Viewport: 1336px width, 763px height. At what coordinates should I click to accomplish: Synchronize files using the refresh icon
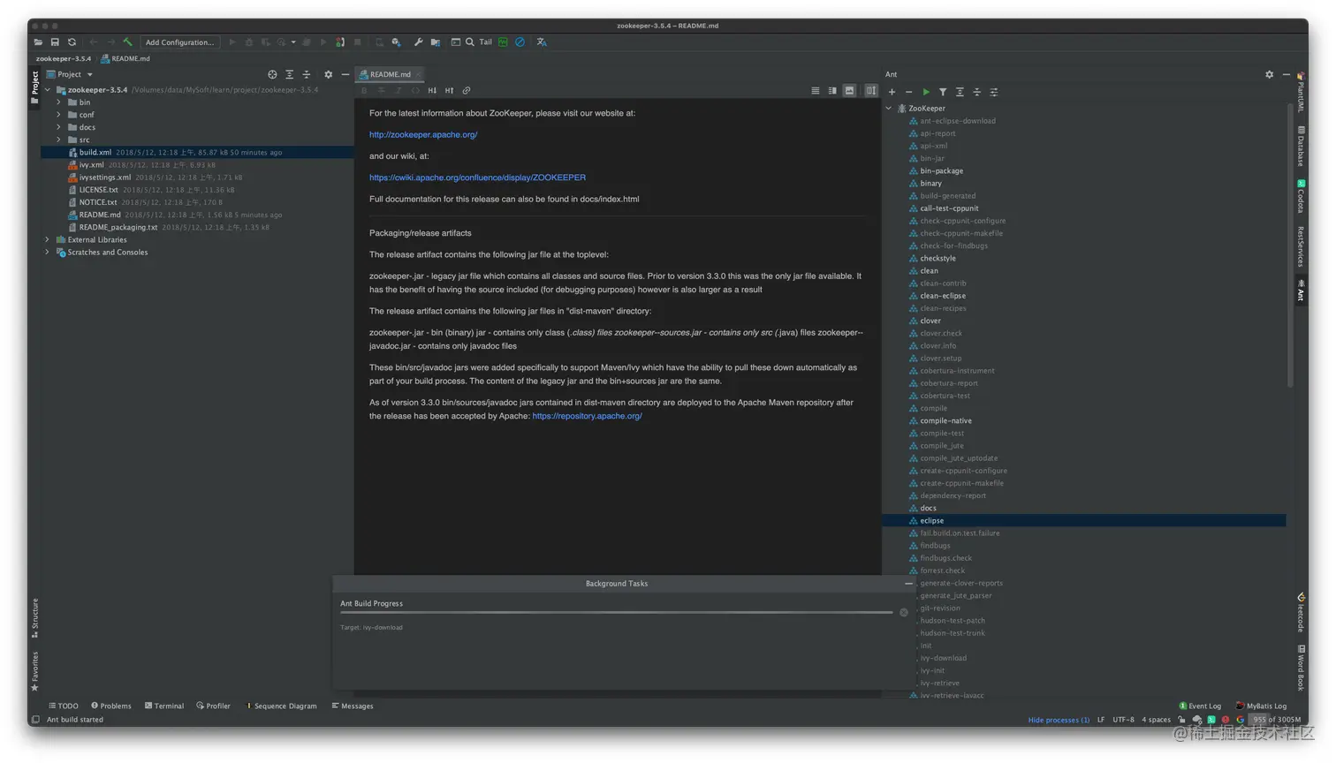(72, 42)
